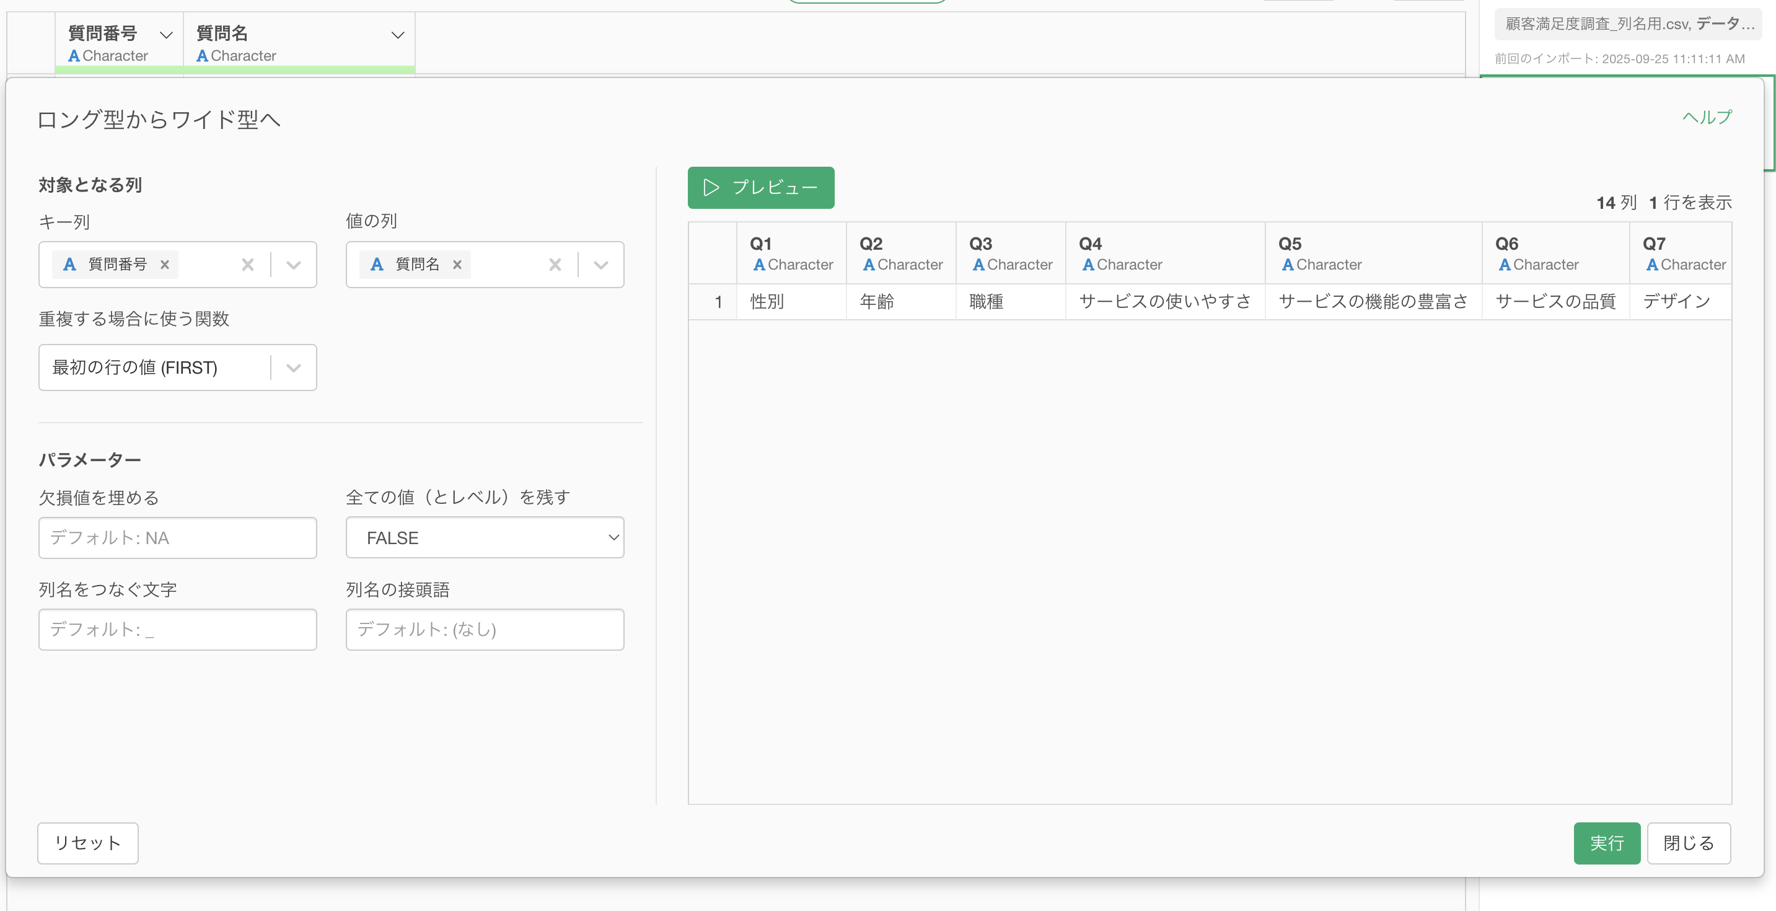Expand the 値の列 dropdown chevron
The height and width of the screenshot is (911, 1776).
pyautogui.click(x=600, y=264)
